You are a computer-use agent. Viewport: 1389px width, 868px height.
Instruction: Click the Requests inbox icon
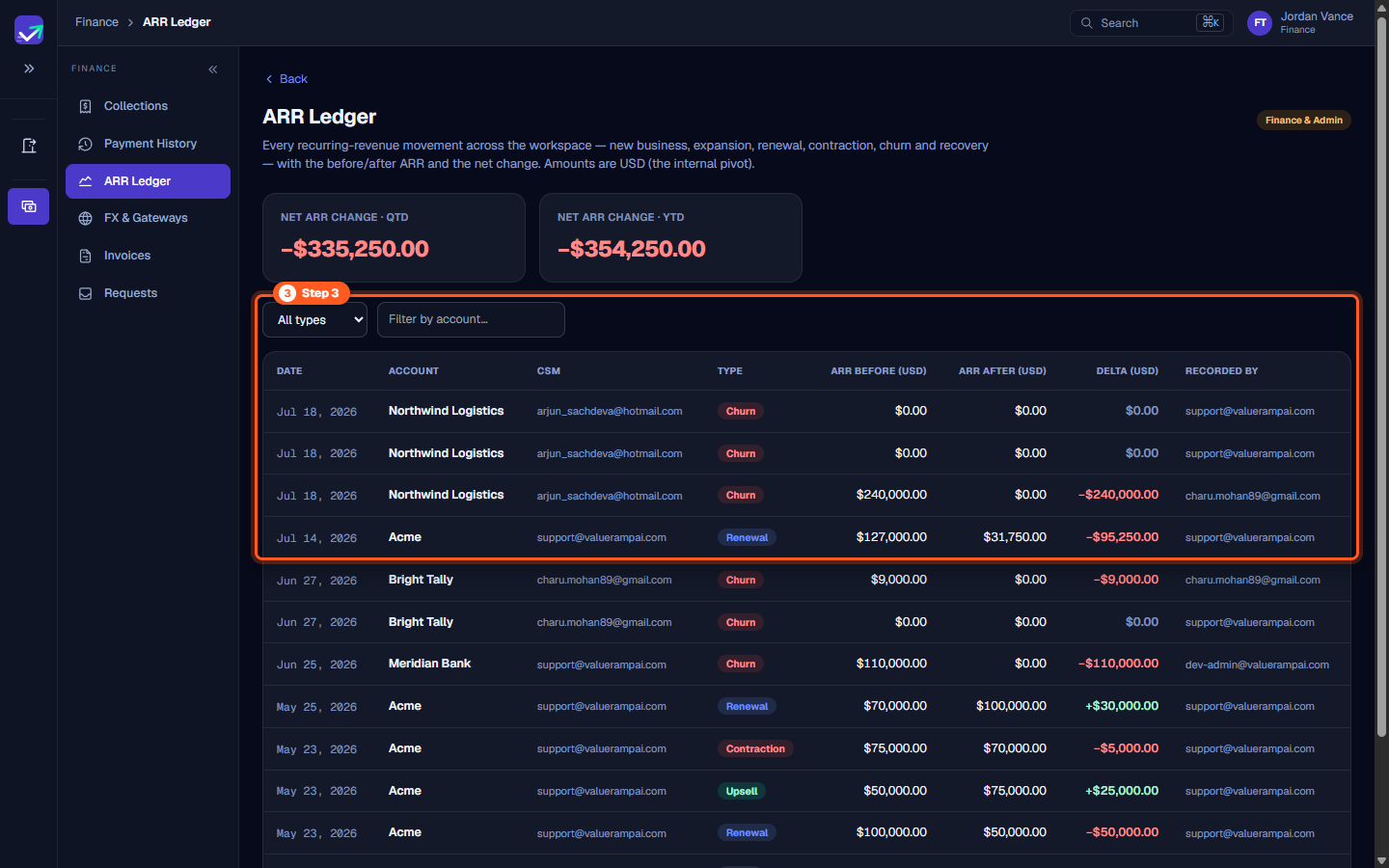tap(86, 293)
